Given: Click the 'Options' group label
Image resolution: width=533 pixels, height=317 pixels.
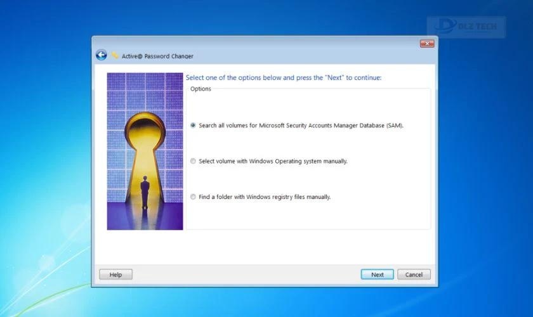Looking at the screenshot, I should [201, 89].
